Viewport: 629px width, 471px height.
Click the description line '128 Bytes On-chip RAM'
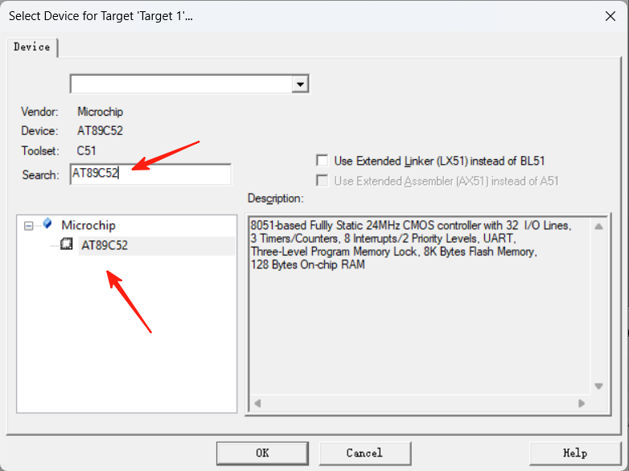(308, 264)
